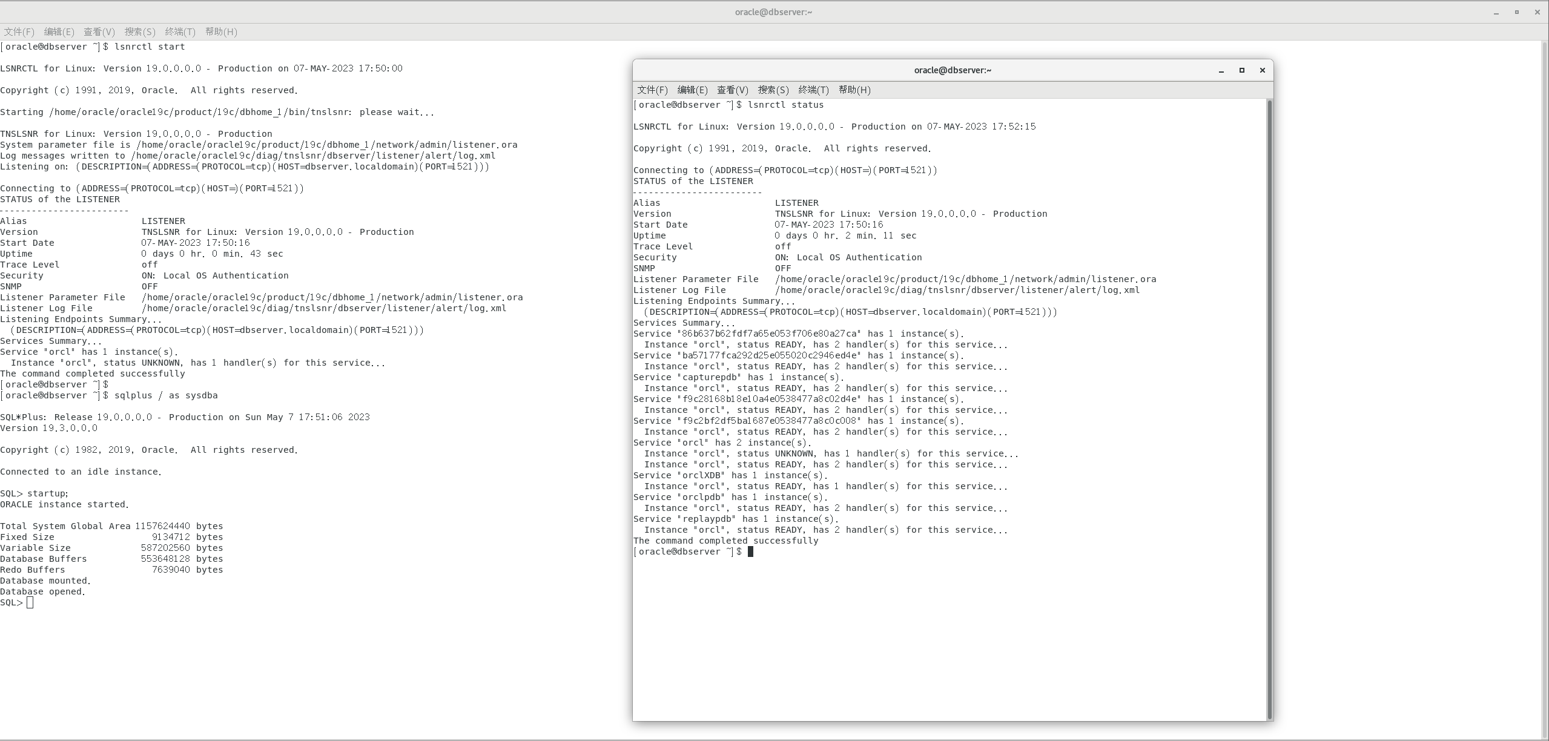Click the 'Variable Size' 587202560 bytes line
The width and height of the screenshot is (1549, 741).
111,548
